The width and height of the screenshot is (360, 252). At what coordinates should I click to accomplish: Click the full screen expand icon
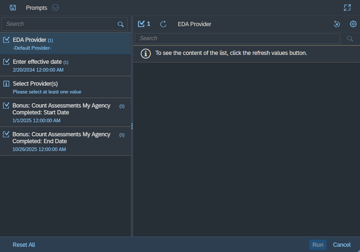pyautogui.click(x=347, y=8)
